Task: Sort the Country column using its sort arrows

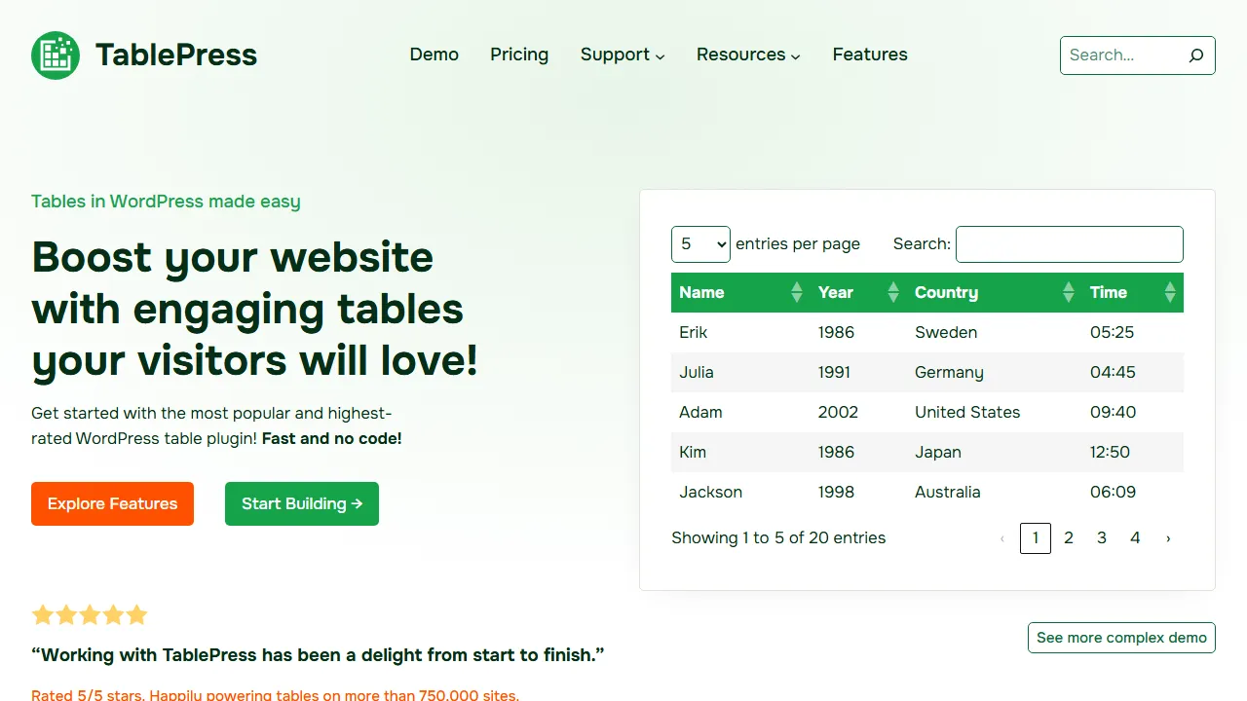Action: pyautogui.click(x=1069, y=292)
